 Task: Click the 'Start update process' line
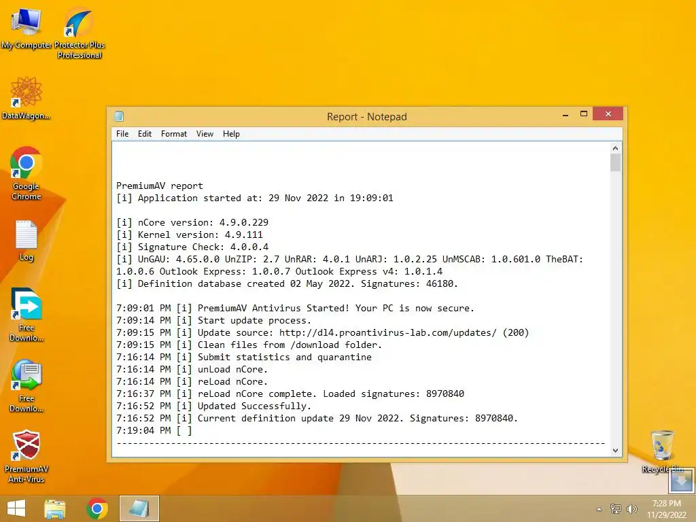(x=213, y=321)
